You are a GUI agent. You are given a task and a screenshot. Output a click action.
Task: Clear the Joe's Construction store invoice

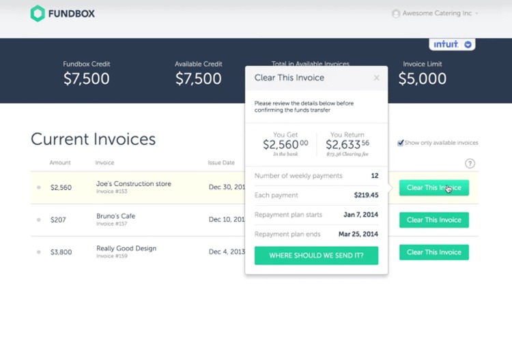[x=434, y=187]
